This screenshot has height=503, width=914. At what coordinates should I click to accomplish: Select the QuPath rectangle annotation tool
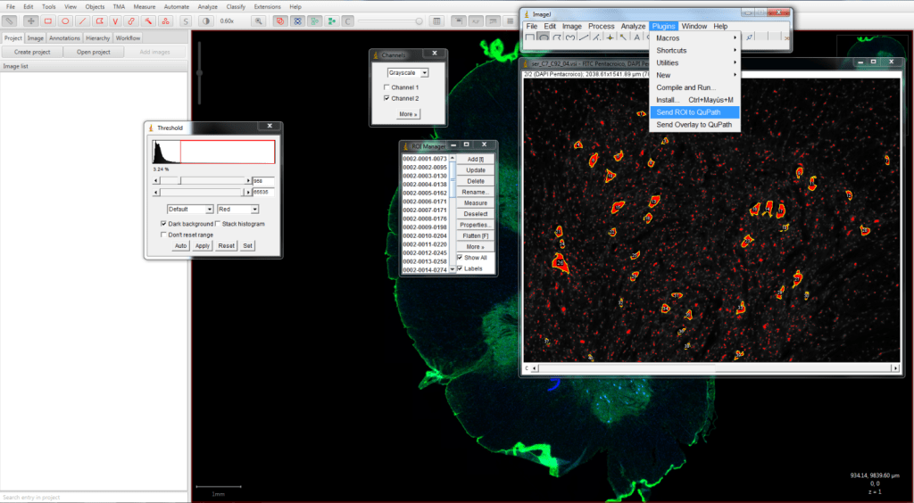(x=48, y=21)
